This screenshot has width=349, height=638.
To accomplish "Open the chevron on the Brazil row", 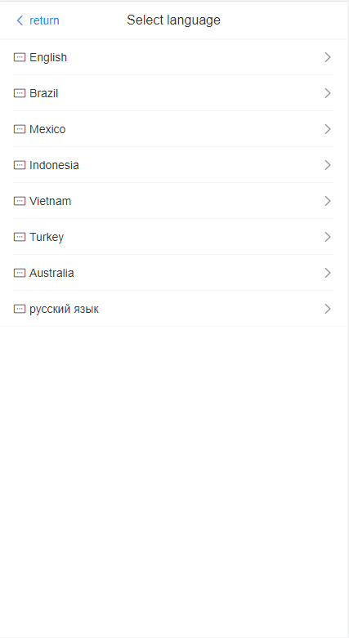I will click(x=328, y=93).
